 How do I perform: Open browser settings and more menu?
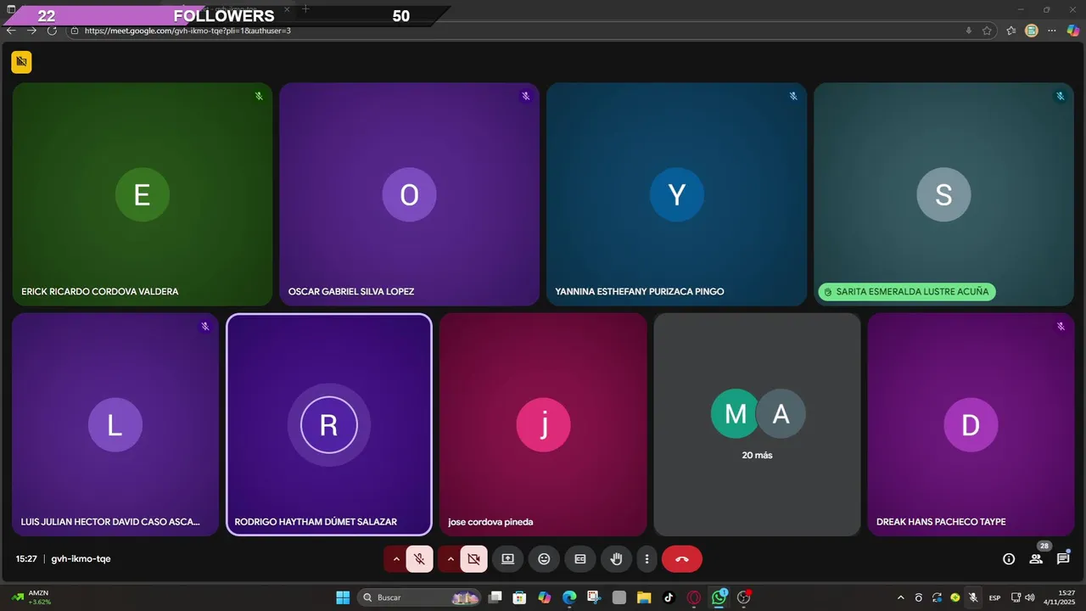1052,31
